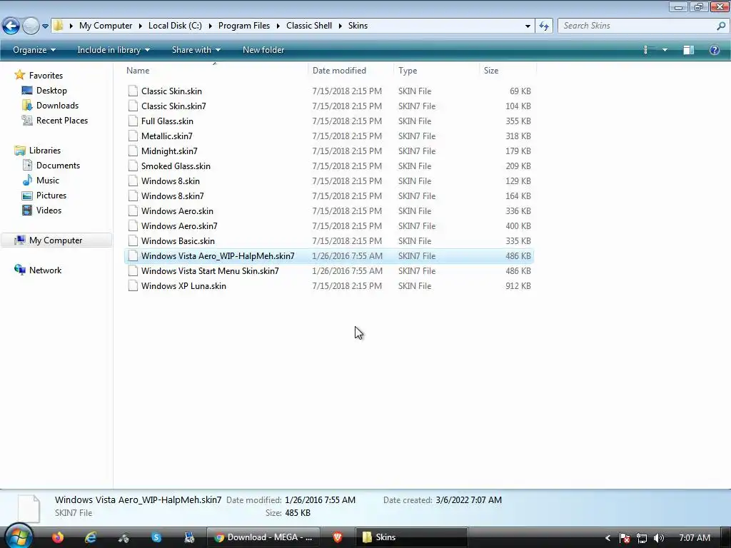Select the Windows 8.skin file

[328, 181]
